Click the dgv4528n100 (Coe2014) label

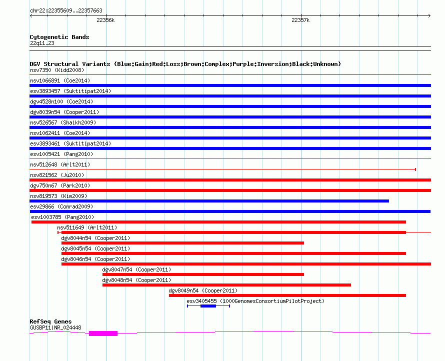[61, 101]
